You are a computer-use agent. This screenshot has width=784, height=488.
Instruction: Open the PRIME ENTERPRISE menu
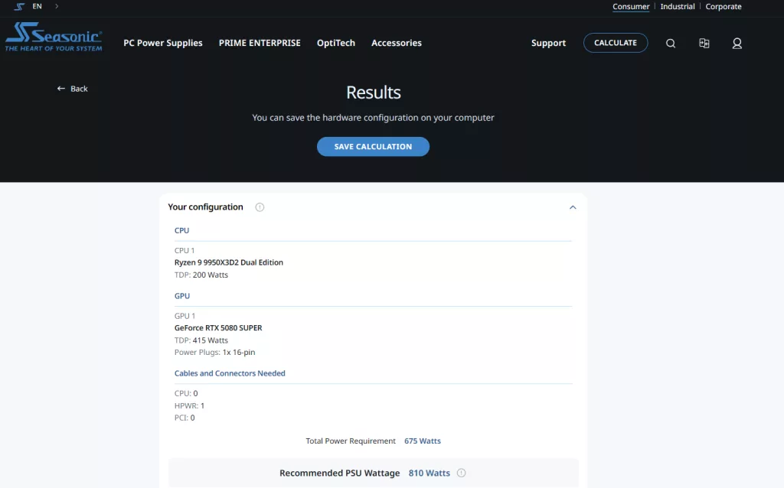click(260, 43)
